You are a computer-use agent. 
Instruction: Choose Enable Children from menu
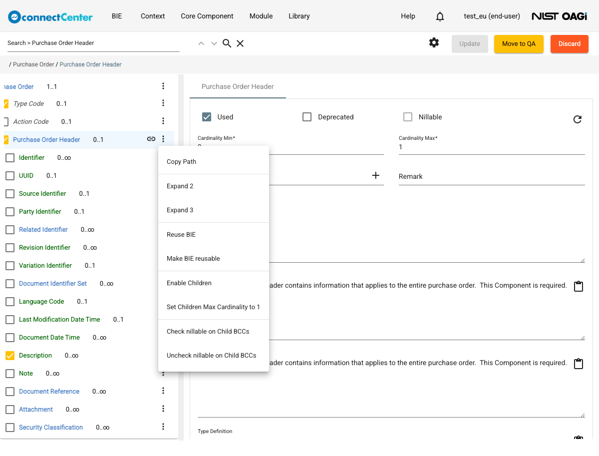coord(214,283)
